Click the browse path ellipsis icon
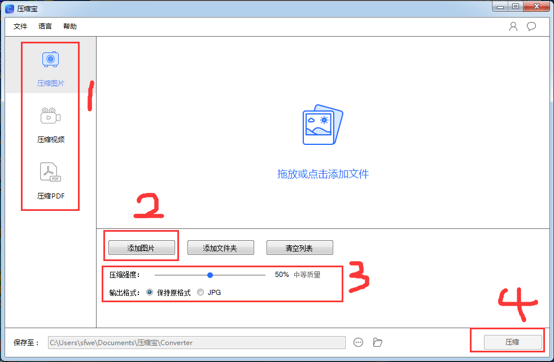This screenshot has height=362, width=554. (358, 342)
